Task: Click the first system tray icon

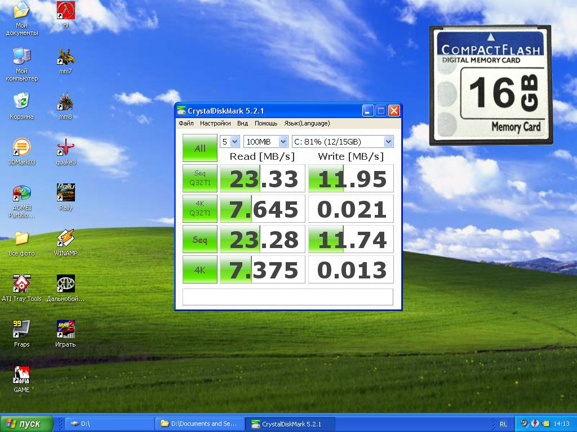Action: pos(524,424)
